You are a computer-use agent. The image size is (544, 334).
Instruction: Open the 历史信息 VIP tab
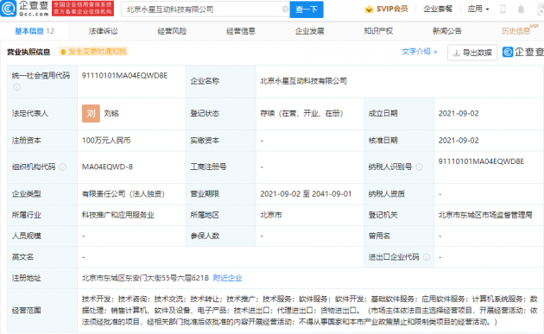519,30
